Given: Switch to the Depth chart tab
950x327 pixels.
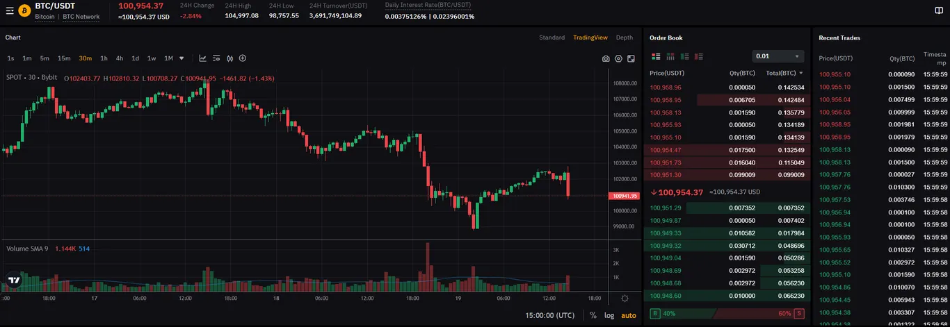Looking at the screenshot, I should pos(625,37).
